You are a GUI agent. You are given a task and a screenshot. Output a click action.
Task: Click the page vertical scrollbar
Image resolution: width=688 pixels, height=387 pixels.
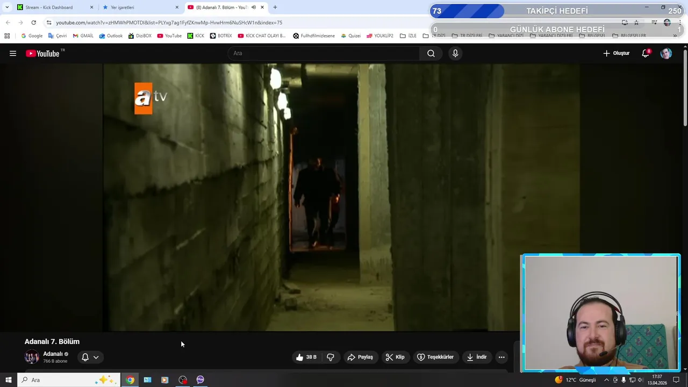(x=685, y=89)
